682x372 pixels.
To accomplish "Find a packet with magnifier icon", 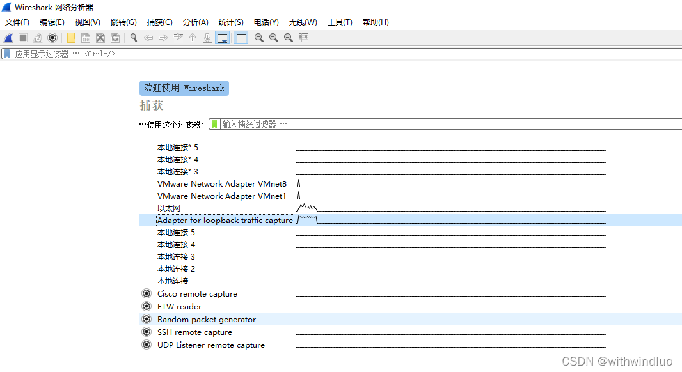I will tap(134, 38).
